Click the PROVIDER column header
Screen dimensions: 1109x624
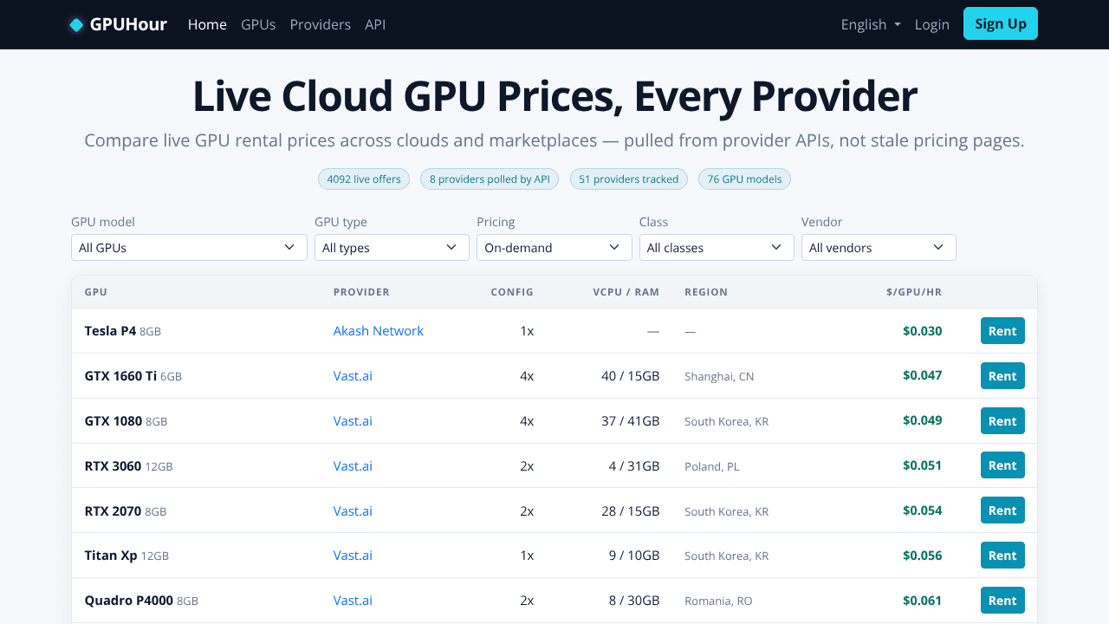[361, 292]
